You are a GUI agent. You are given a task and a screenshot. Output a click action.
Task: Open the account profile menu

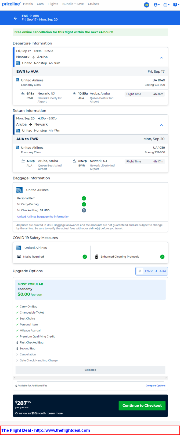pyautogui.click(x=157, y=5)
